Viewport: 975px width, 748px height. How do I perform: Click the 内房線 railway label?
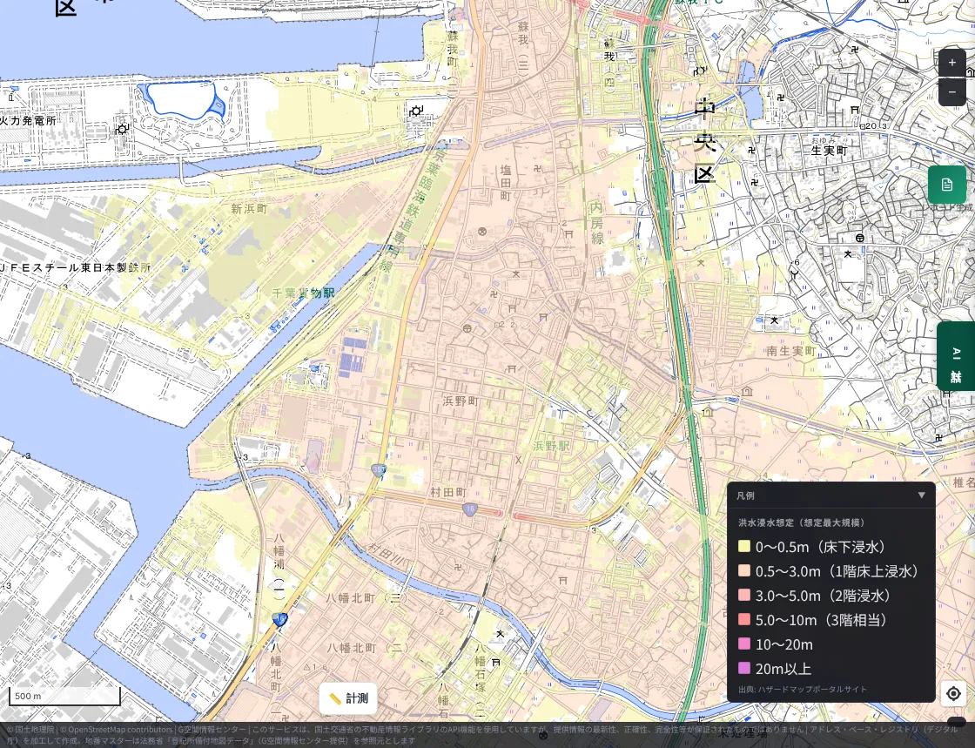pos(596,222)
